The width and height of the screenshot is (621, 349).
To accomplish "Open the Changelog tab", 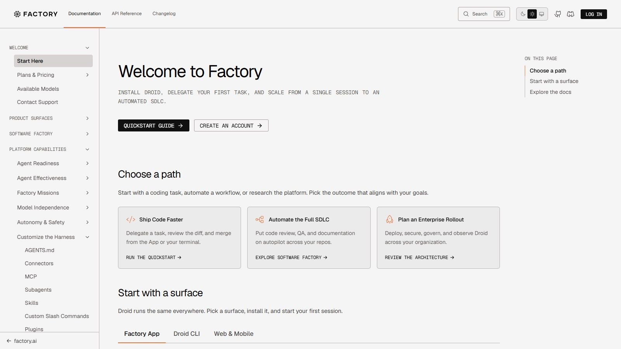I will tap(164, 14).
